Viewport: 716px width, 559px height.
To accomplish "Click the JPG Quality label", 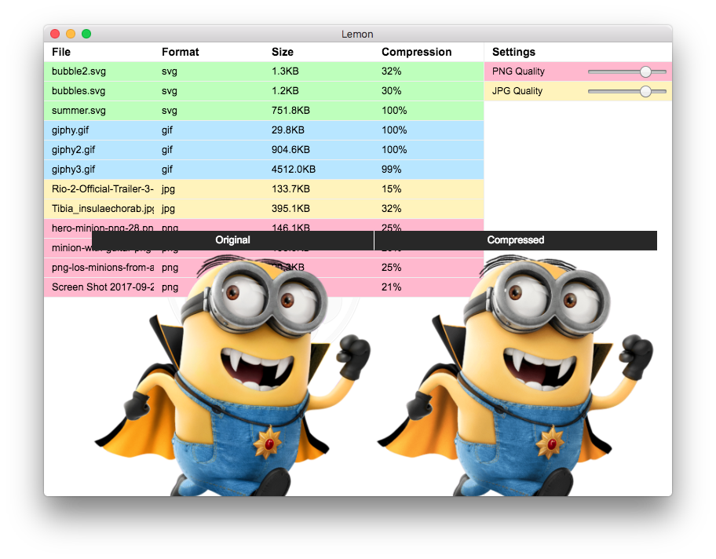I will (x=517, y=91).
